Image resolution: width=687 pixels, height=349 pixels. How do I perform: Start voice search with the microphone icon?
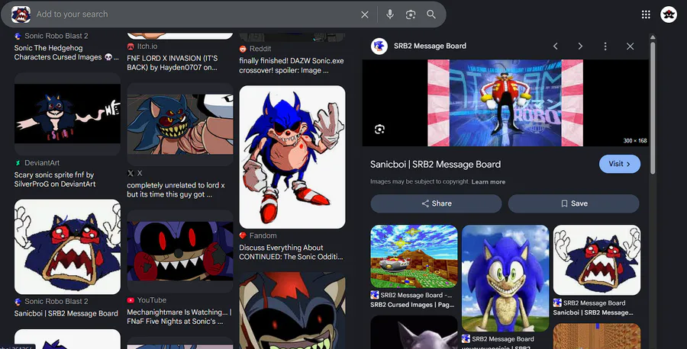tap(389, 14)
